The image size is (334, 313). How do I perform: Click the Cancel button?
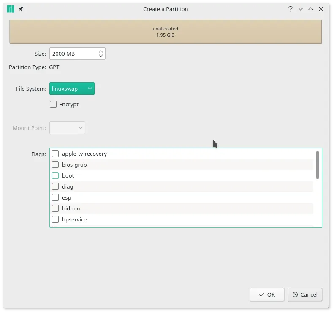[305, 294]
